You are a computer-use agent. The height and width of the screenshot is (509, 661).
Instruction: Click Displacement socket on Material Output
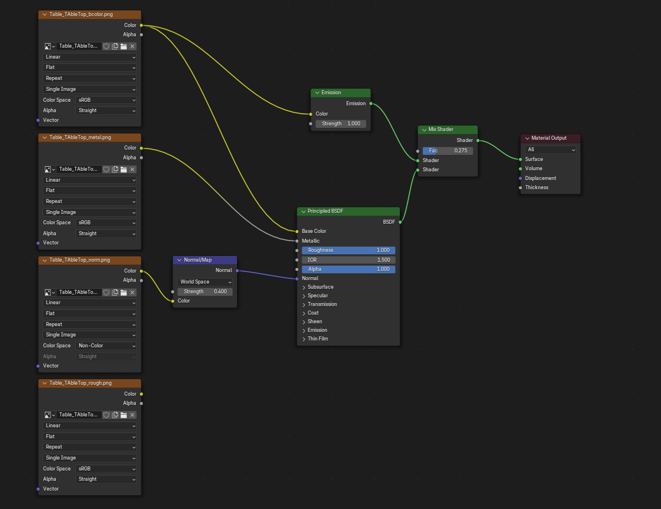click(x=521, y=179)
